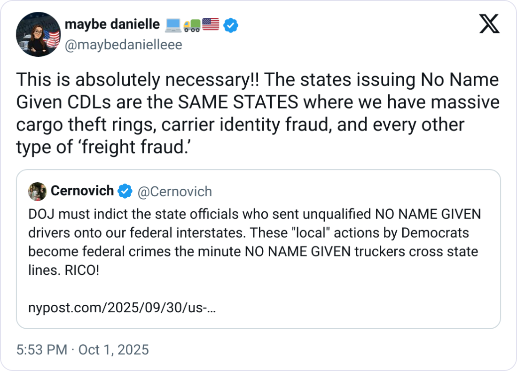Click the main tweet text about CDLs

[258, 114]
